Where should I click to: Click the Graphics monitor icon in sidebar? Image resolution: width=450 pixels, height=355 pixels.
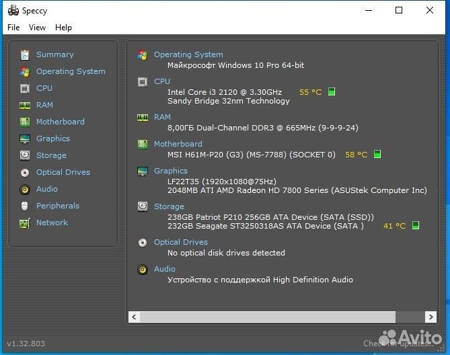click(x=25, y=139)
